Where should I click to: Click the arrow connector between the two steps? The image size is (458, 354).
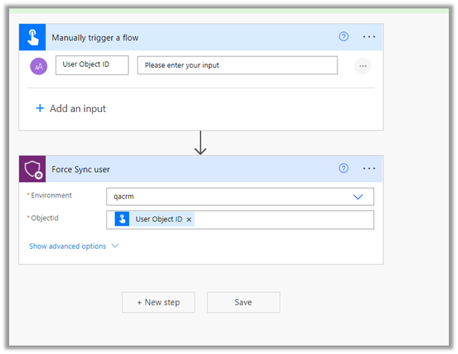(201, 142)
